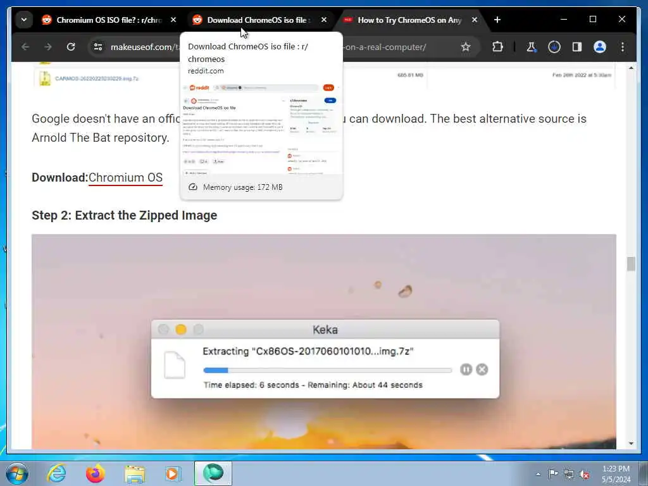Open Chrome Labs flask icon
Screen dimensions: 648x486
(x=531, y=47)
